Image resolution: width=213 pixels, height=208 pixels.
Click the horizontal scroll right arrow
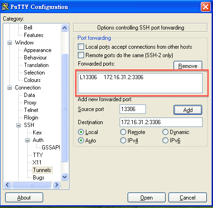click(x=56, y=185)
